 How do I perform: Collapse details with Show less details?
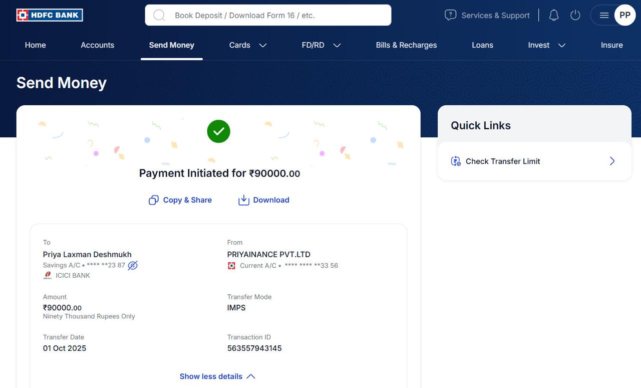coord(217,376)
